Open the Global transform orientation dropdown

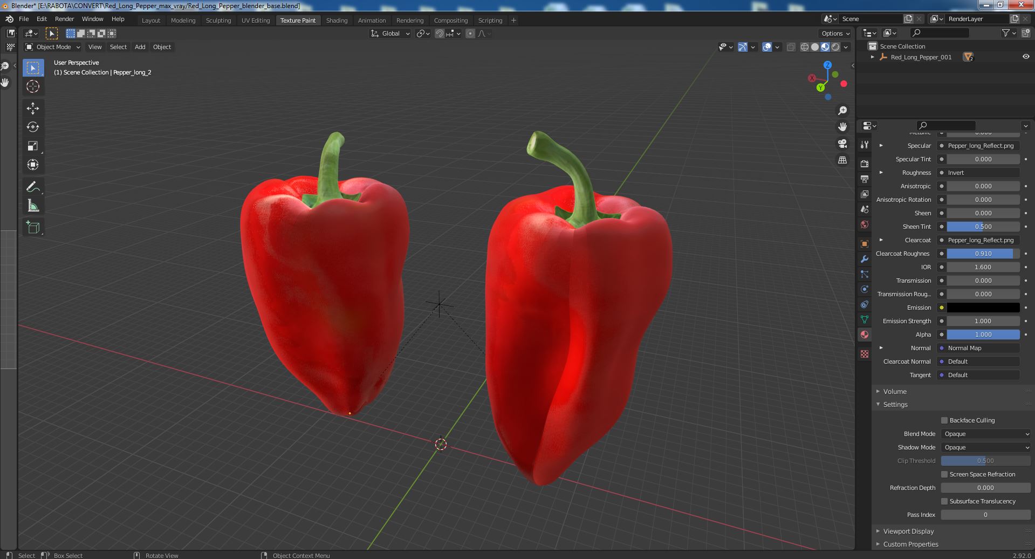390,33
